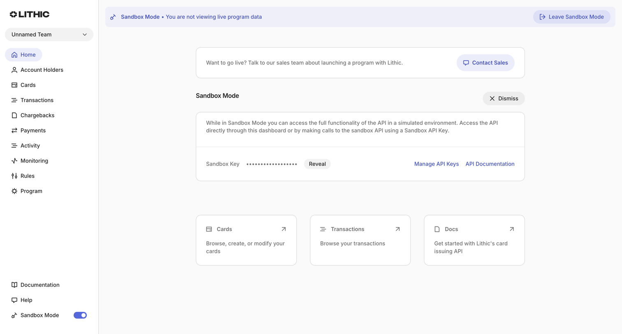The width and height of the screenshot is (622, 334).
Task: Click the Docs tile description text
Action: click(x=471, y=247)
